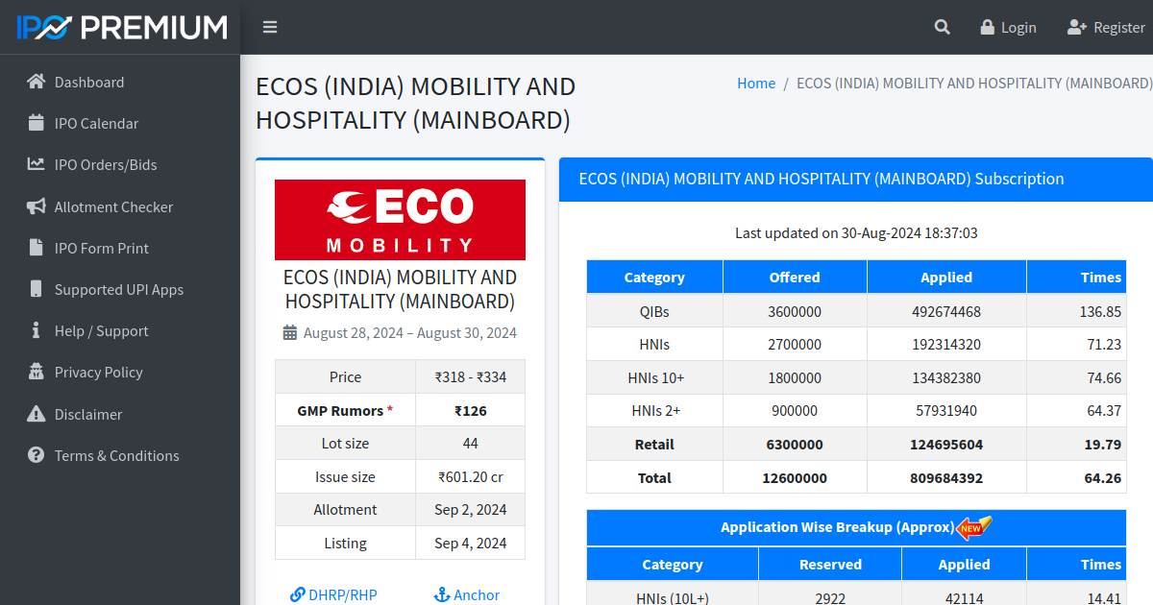Image resolution: width=1153 pixels, height=605 pixels.
Task: Follow the Home breadcrumb link
Action: pyautogui.click(x=756, y=84)
